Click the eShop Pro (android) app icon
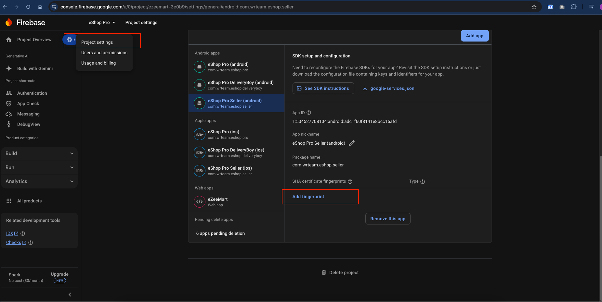 pos(200,67)
